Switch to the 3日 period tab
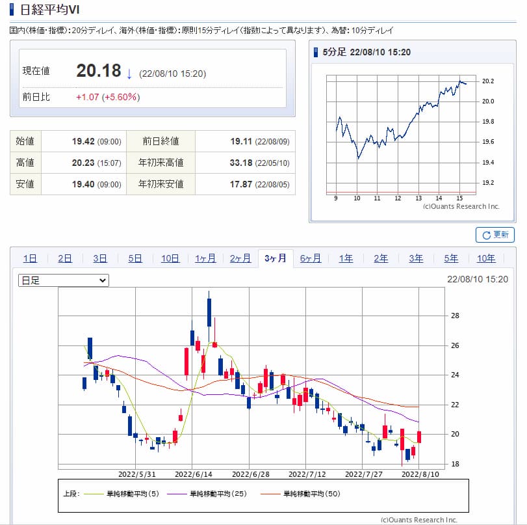The image size is (527, 525). (100, 258)
